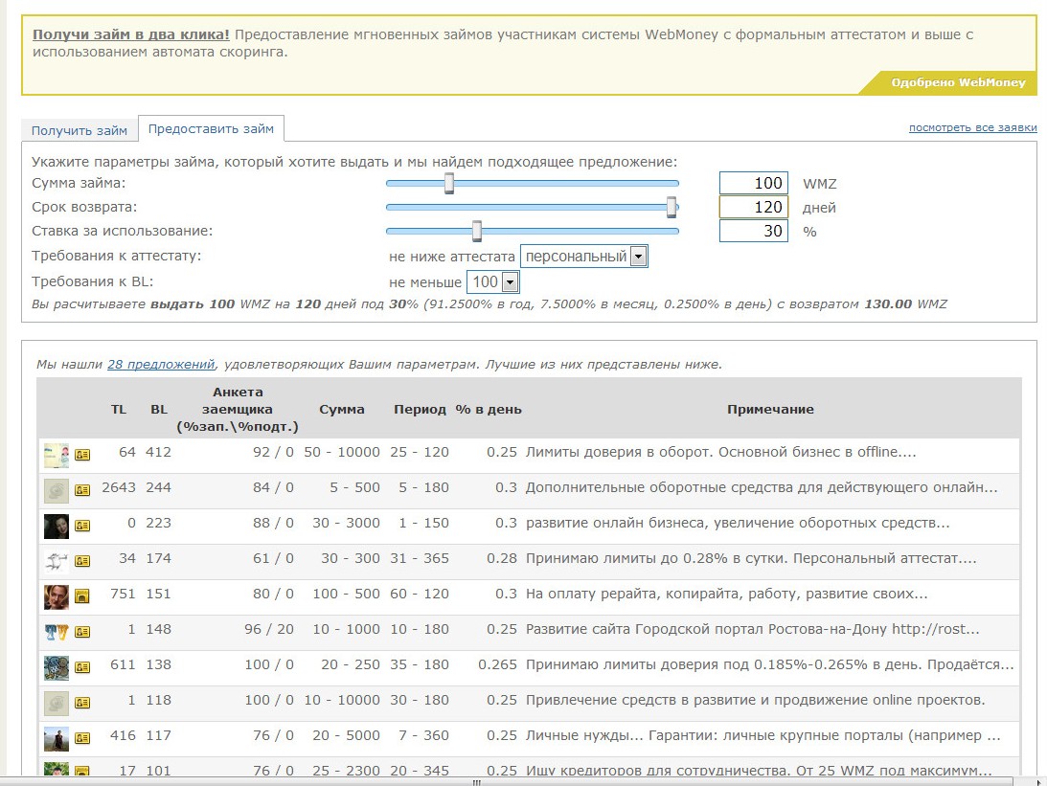View borrower avatar in the TL 34 row
This screenshot has height=786, width=1047.
point(57,561)
